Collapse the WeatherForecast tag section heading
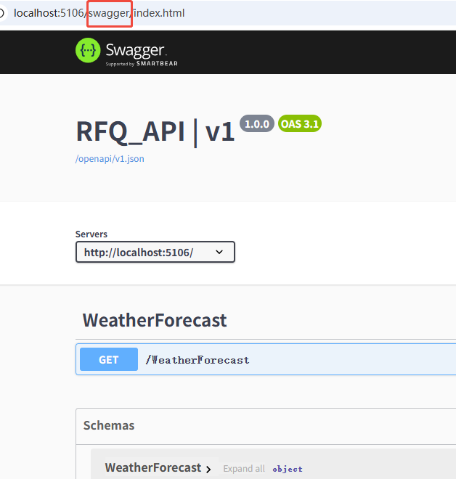The image size is (456, 479). pos(155,320)
